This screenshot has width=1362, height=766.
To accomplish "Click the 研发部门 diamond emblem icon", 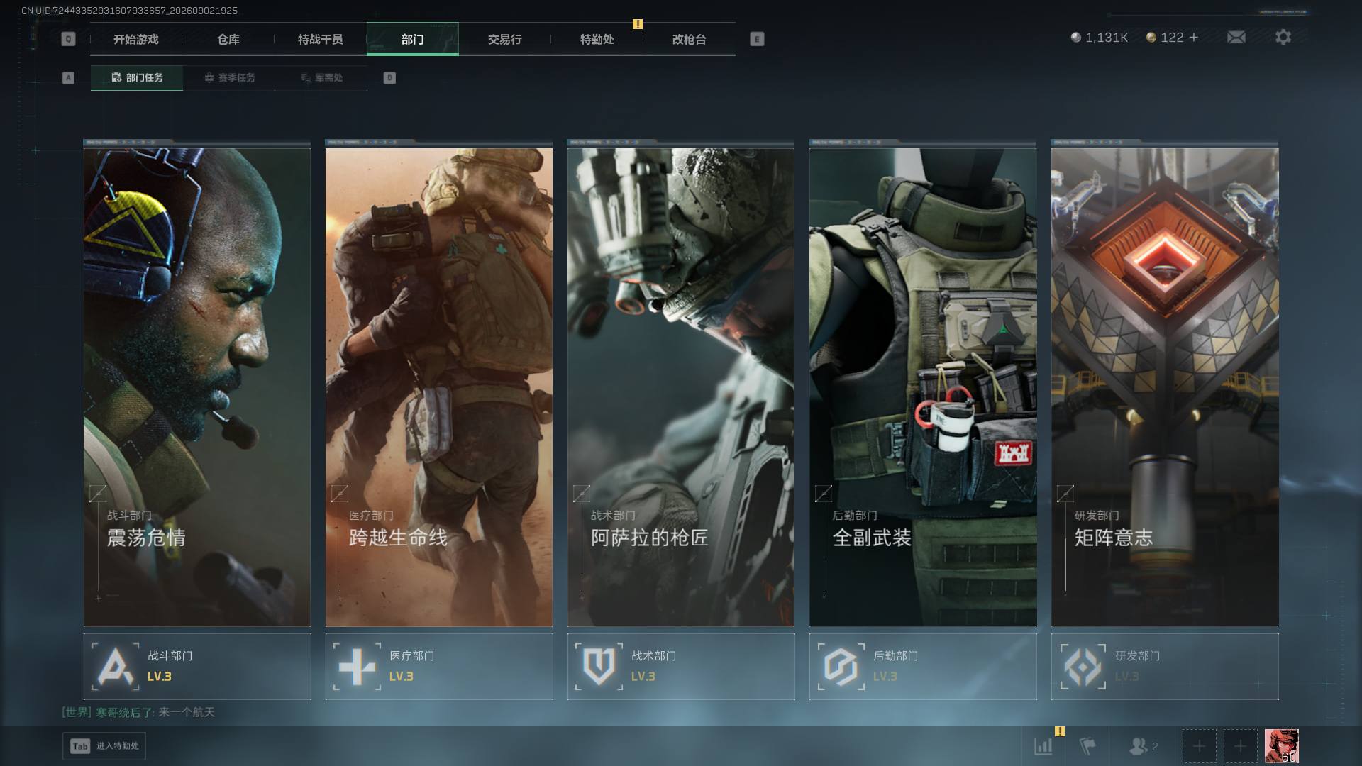I will tap(1083, 667).
